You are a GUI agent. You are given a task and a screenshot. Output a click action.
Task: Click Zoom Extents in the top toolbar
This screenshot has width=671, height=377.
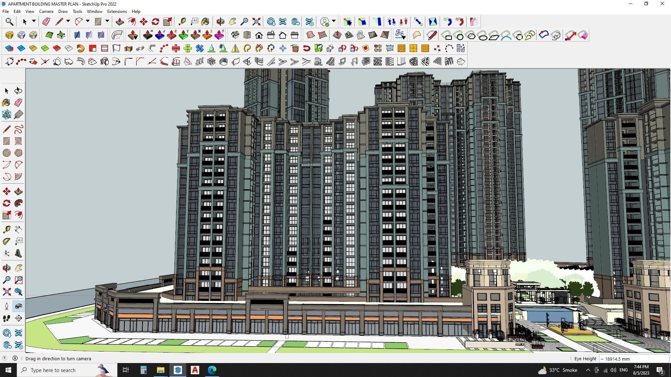pos(257,22)
